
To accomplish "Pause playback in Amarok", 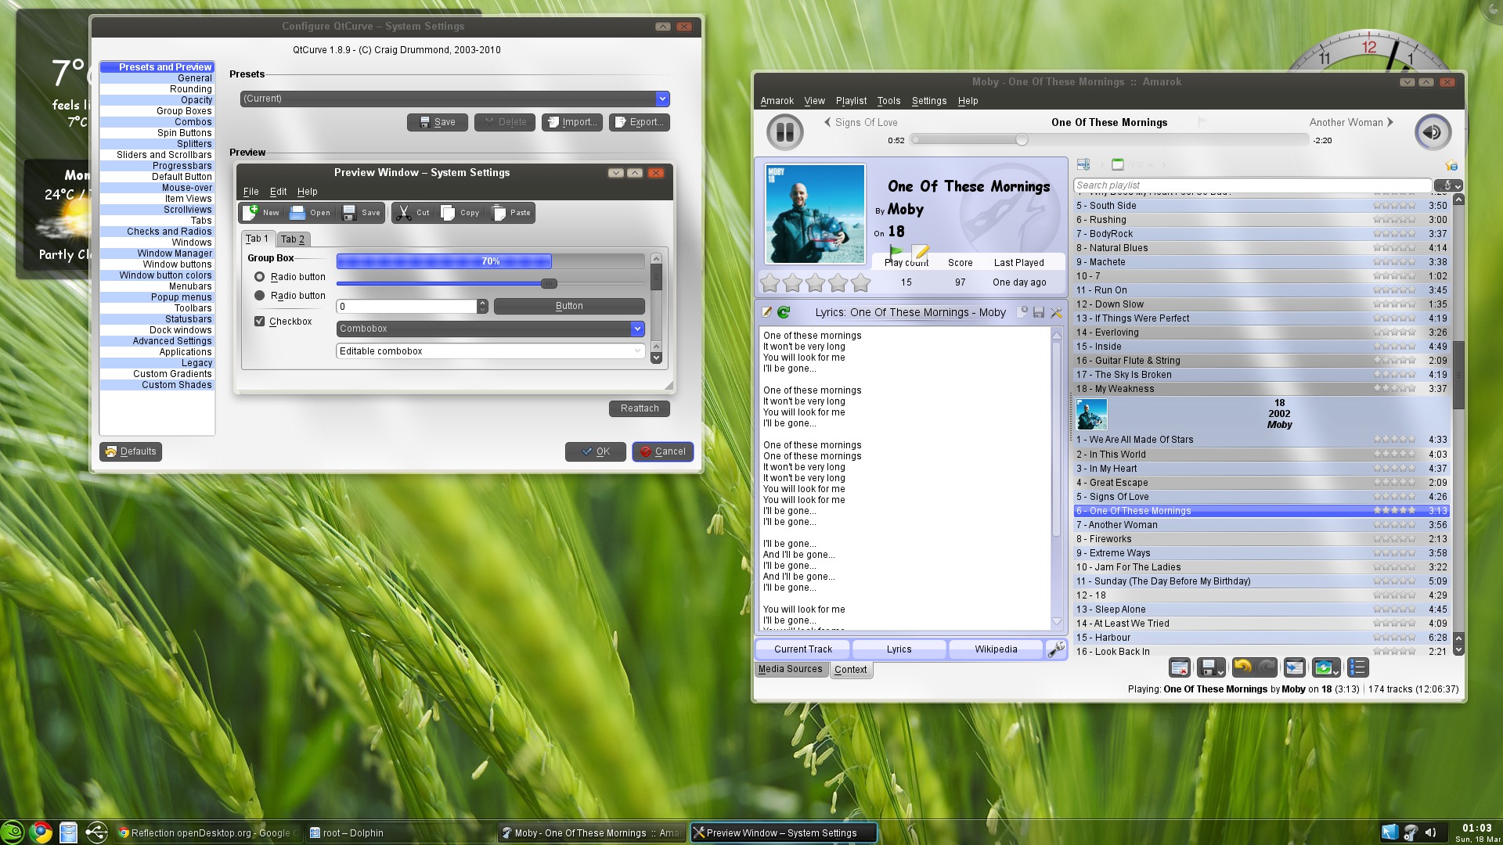I will tap(784, 131).
